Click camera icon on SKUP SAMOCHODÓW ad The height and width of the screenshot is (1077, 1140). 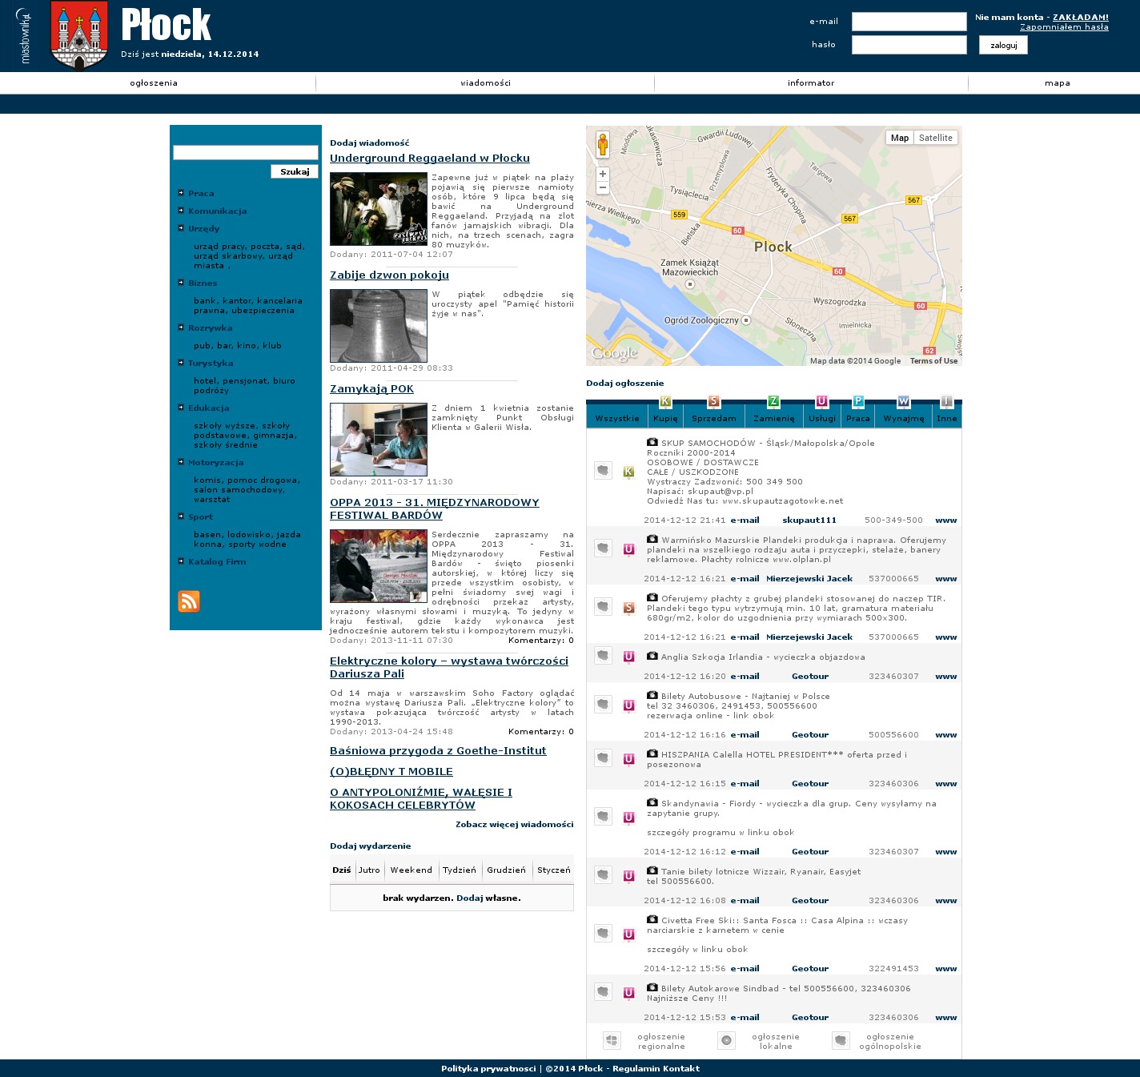pyautogui.click(x=652, y=442)
